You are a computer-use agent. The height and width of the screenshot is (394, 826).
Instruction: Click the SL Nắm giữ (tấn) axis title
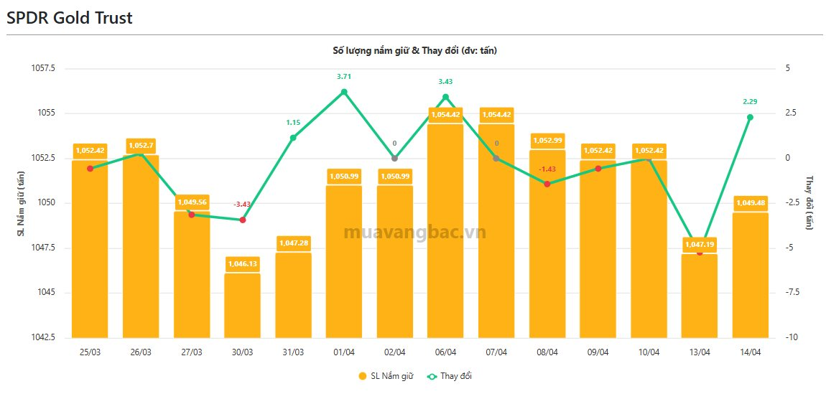(x=21, y=203)
